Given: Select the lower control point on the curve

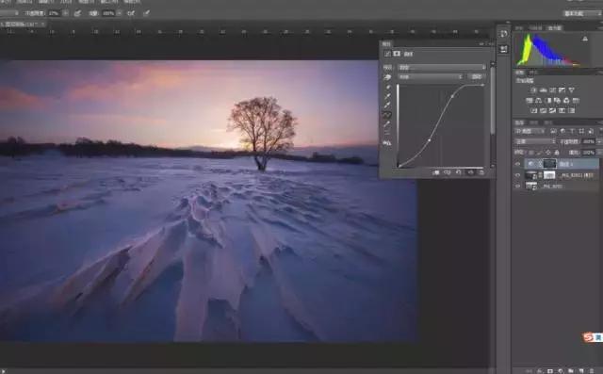Looking at the screenshot, I should tap(430, 140).
